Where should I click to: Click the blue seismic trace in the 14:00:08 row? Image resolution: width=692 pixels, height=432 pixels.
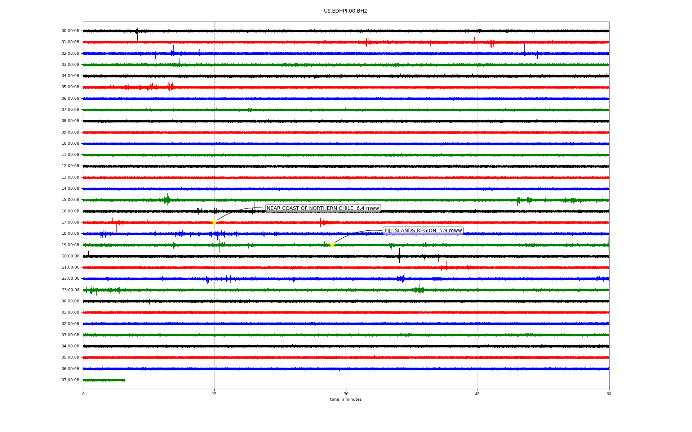[x=346, y=189]
